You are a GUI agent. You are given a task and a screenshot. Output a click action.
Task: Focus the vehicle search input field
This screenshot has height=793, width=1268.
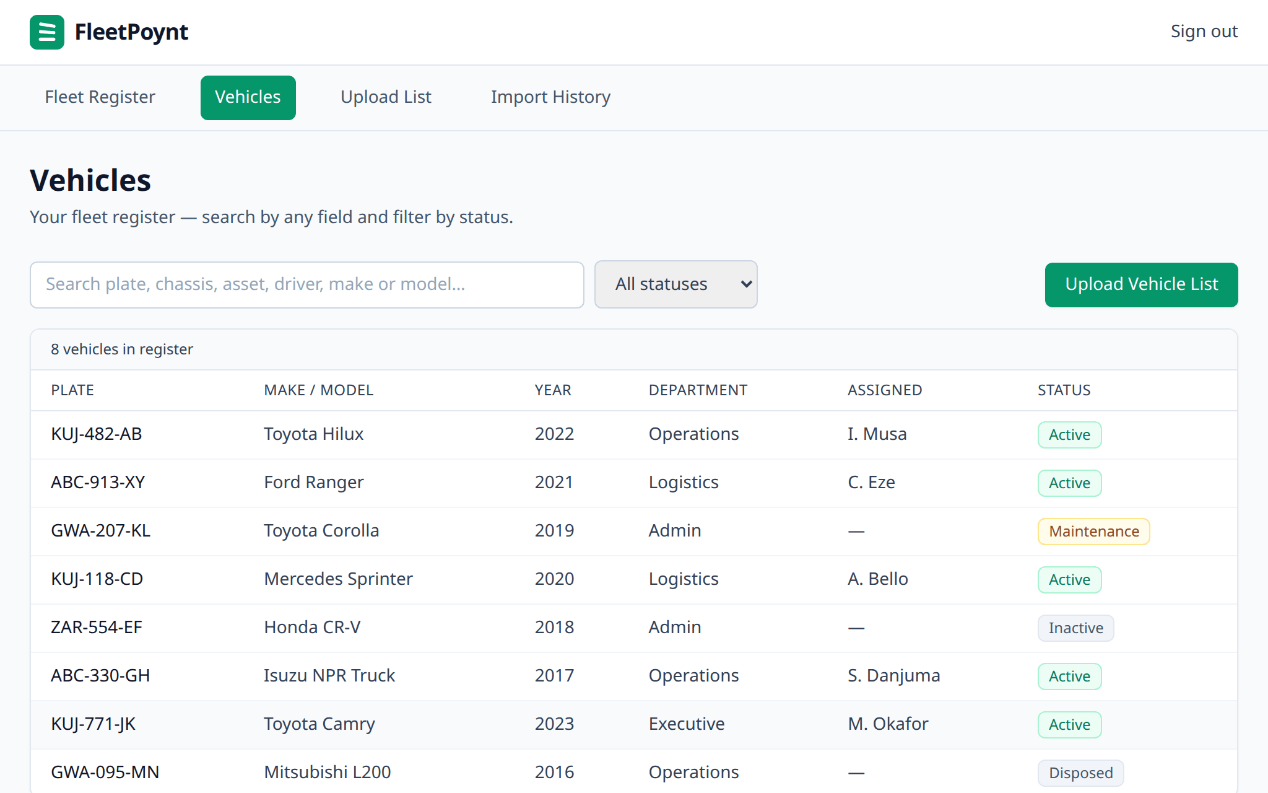[307, 284]
